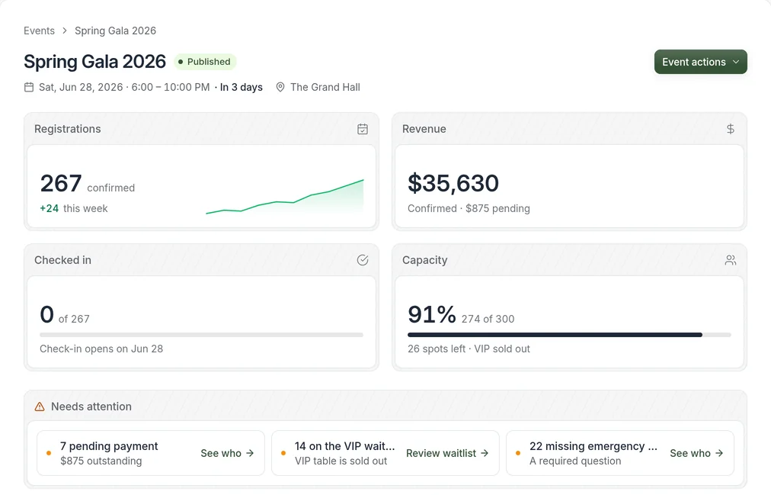This screenshot has width=771, height=495.
Task: Click the Checked in card heading
Action: [62, 260]
